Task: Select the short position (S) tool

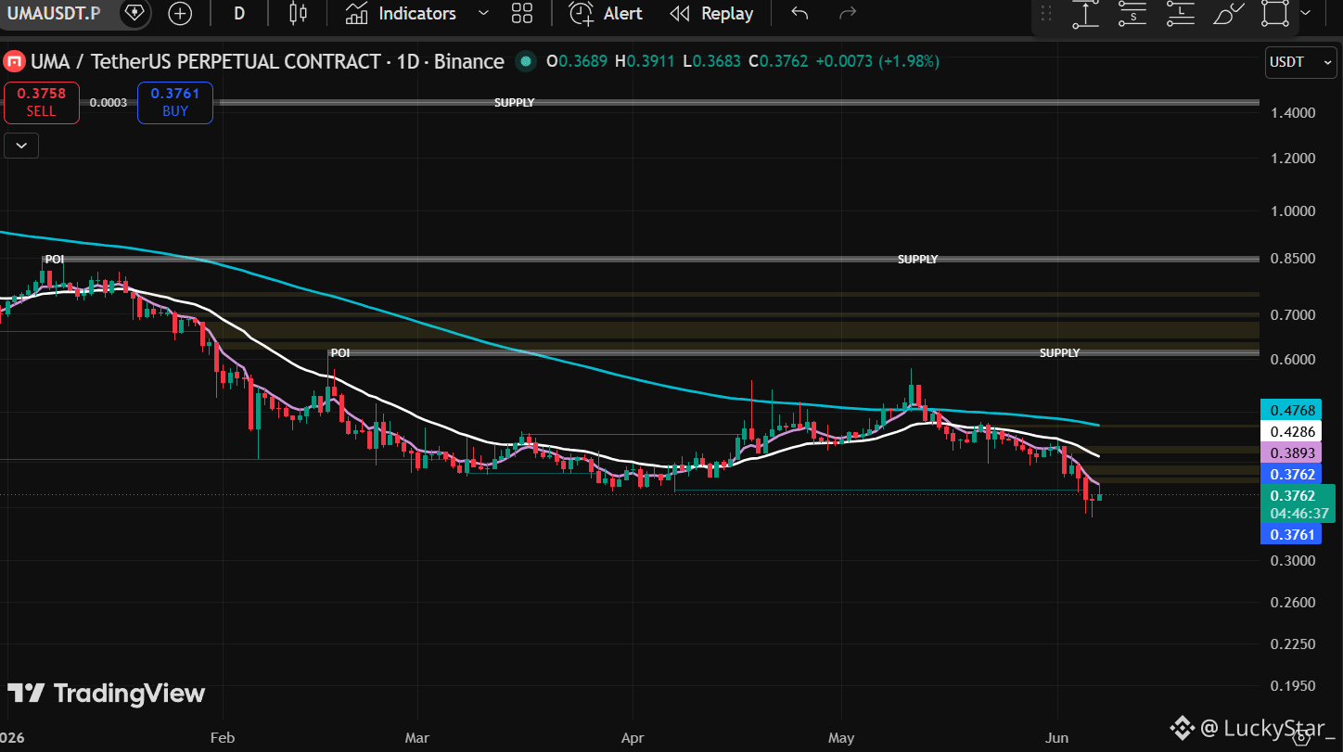Action: pyautogui.click(x=1132, y=13)
